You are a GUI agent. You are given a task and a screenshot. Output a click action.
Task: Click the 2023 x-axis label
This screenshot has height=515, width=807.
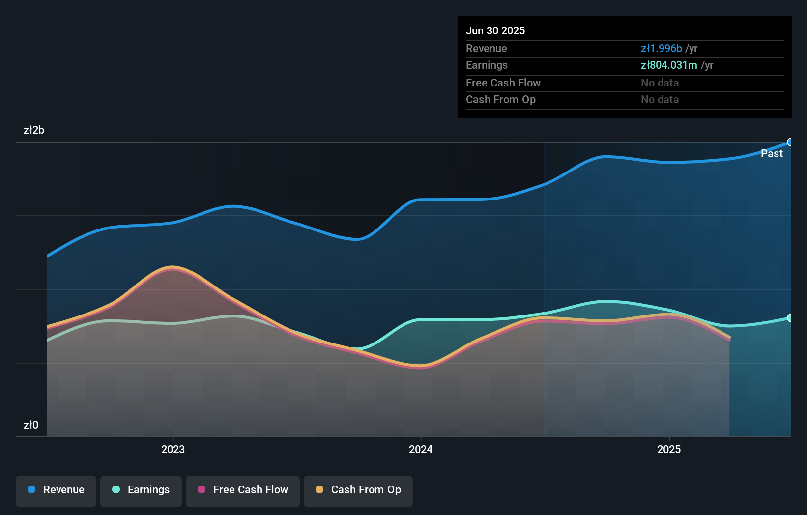pos(173,449)
